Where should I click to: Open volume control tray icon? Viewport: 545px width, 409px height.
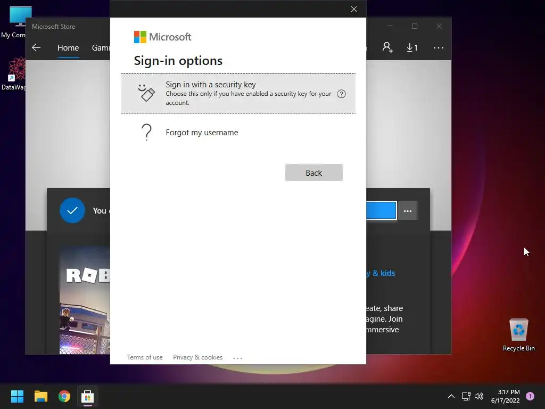point(479,396)
